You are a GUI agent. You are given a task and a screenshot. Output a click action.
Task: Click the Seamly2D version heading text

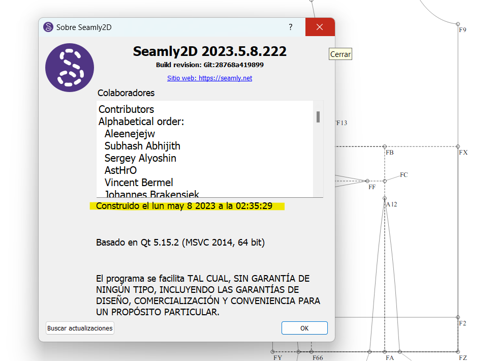[209, 51]
